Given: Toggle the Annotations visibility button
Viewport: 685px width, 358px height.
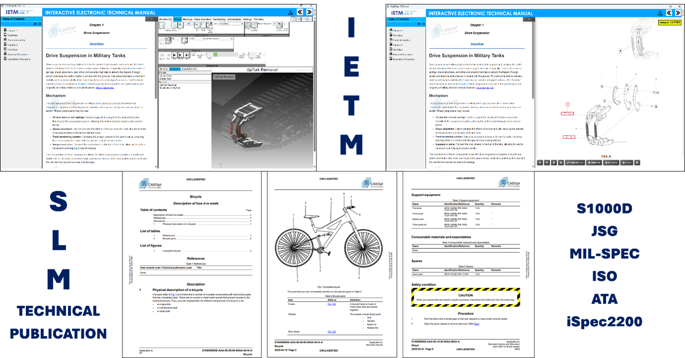Looking at the screenshot, I should pyautogui.click(x=611, y=163).
